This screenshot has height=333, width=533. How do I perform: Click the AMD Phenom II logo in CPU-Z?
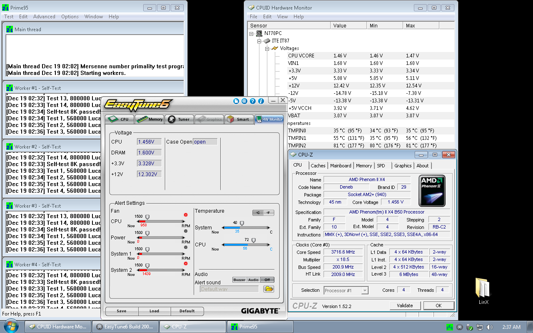tap(432, 191)
